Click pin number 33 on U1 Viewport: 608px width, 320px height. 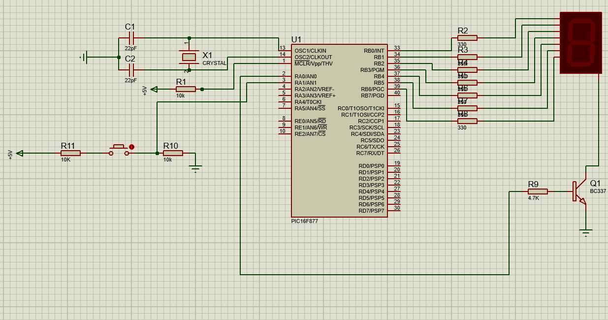tap(397, 48)
